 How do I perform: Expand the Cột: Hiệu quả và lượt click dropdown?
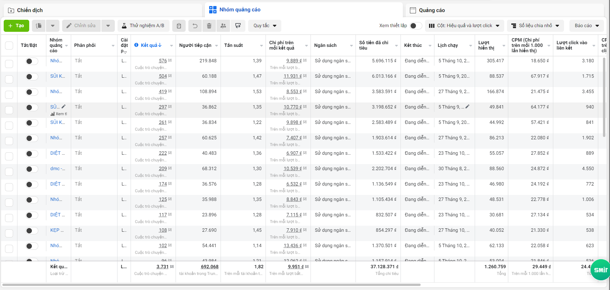click(x=465, y=26)
